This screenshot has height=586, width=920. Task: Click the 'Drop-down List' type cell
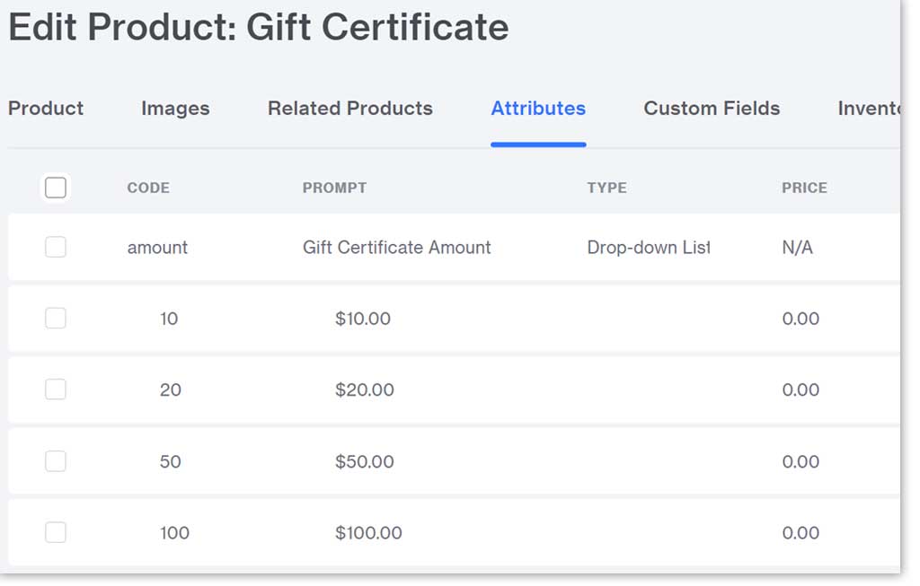[x=649, y=248]
